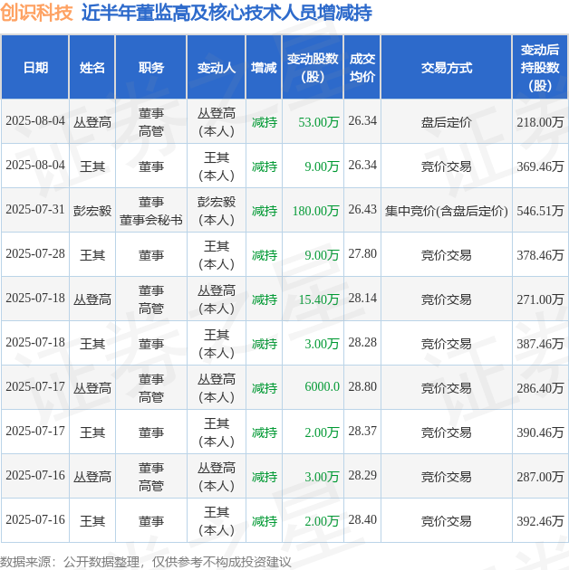This screenshot has height=570, width=569.
Task: Select the 变动人 column header
Action: point(217,67)
